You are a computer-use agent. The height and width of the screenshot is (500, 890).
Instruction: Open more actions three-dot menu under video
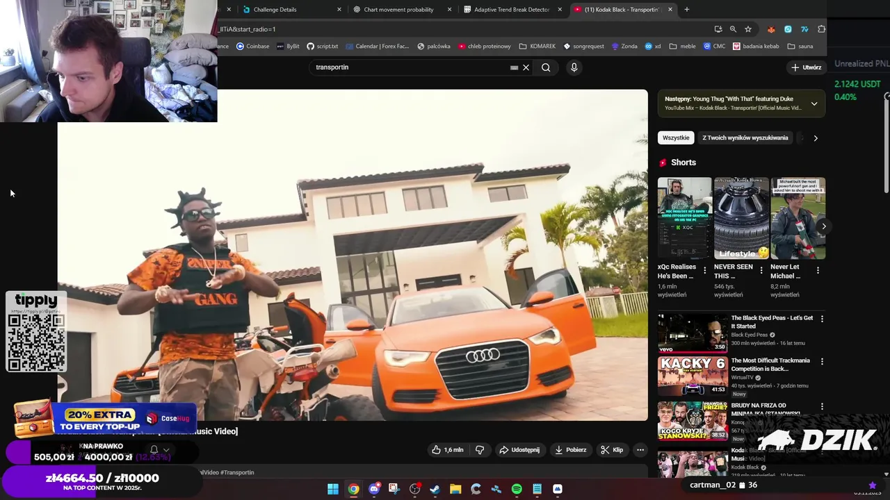640,450
